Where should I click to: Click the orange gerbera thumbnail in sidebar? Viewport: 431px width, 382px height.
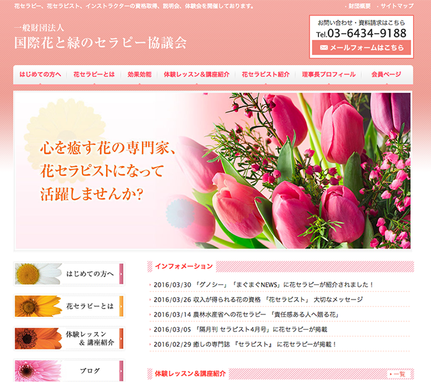tap(38, 306)
